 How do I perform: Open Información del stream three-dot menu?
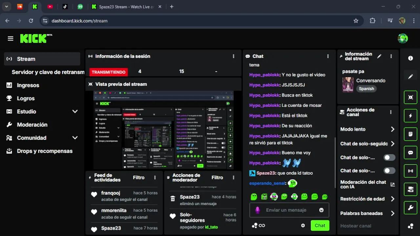(x=391, y=56)
